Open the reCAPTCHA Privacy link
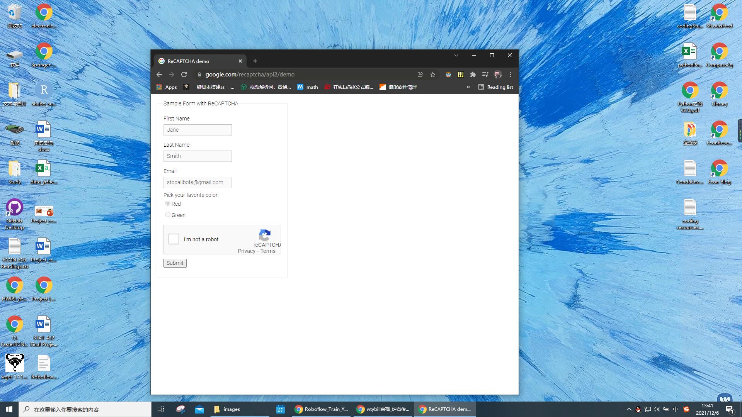Viewport: 742px width, 417px height. pos(247,251)
